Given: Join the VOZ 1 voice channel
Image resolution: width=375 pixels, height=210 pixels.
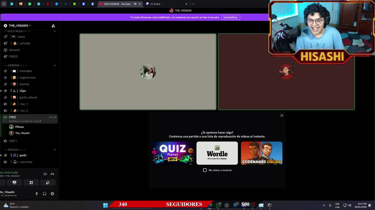Looking at the screenshot, I should [29, 141].
